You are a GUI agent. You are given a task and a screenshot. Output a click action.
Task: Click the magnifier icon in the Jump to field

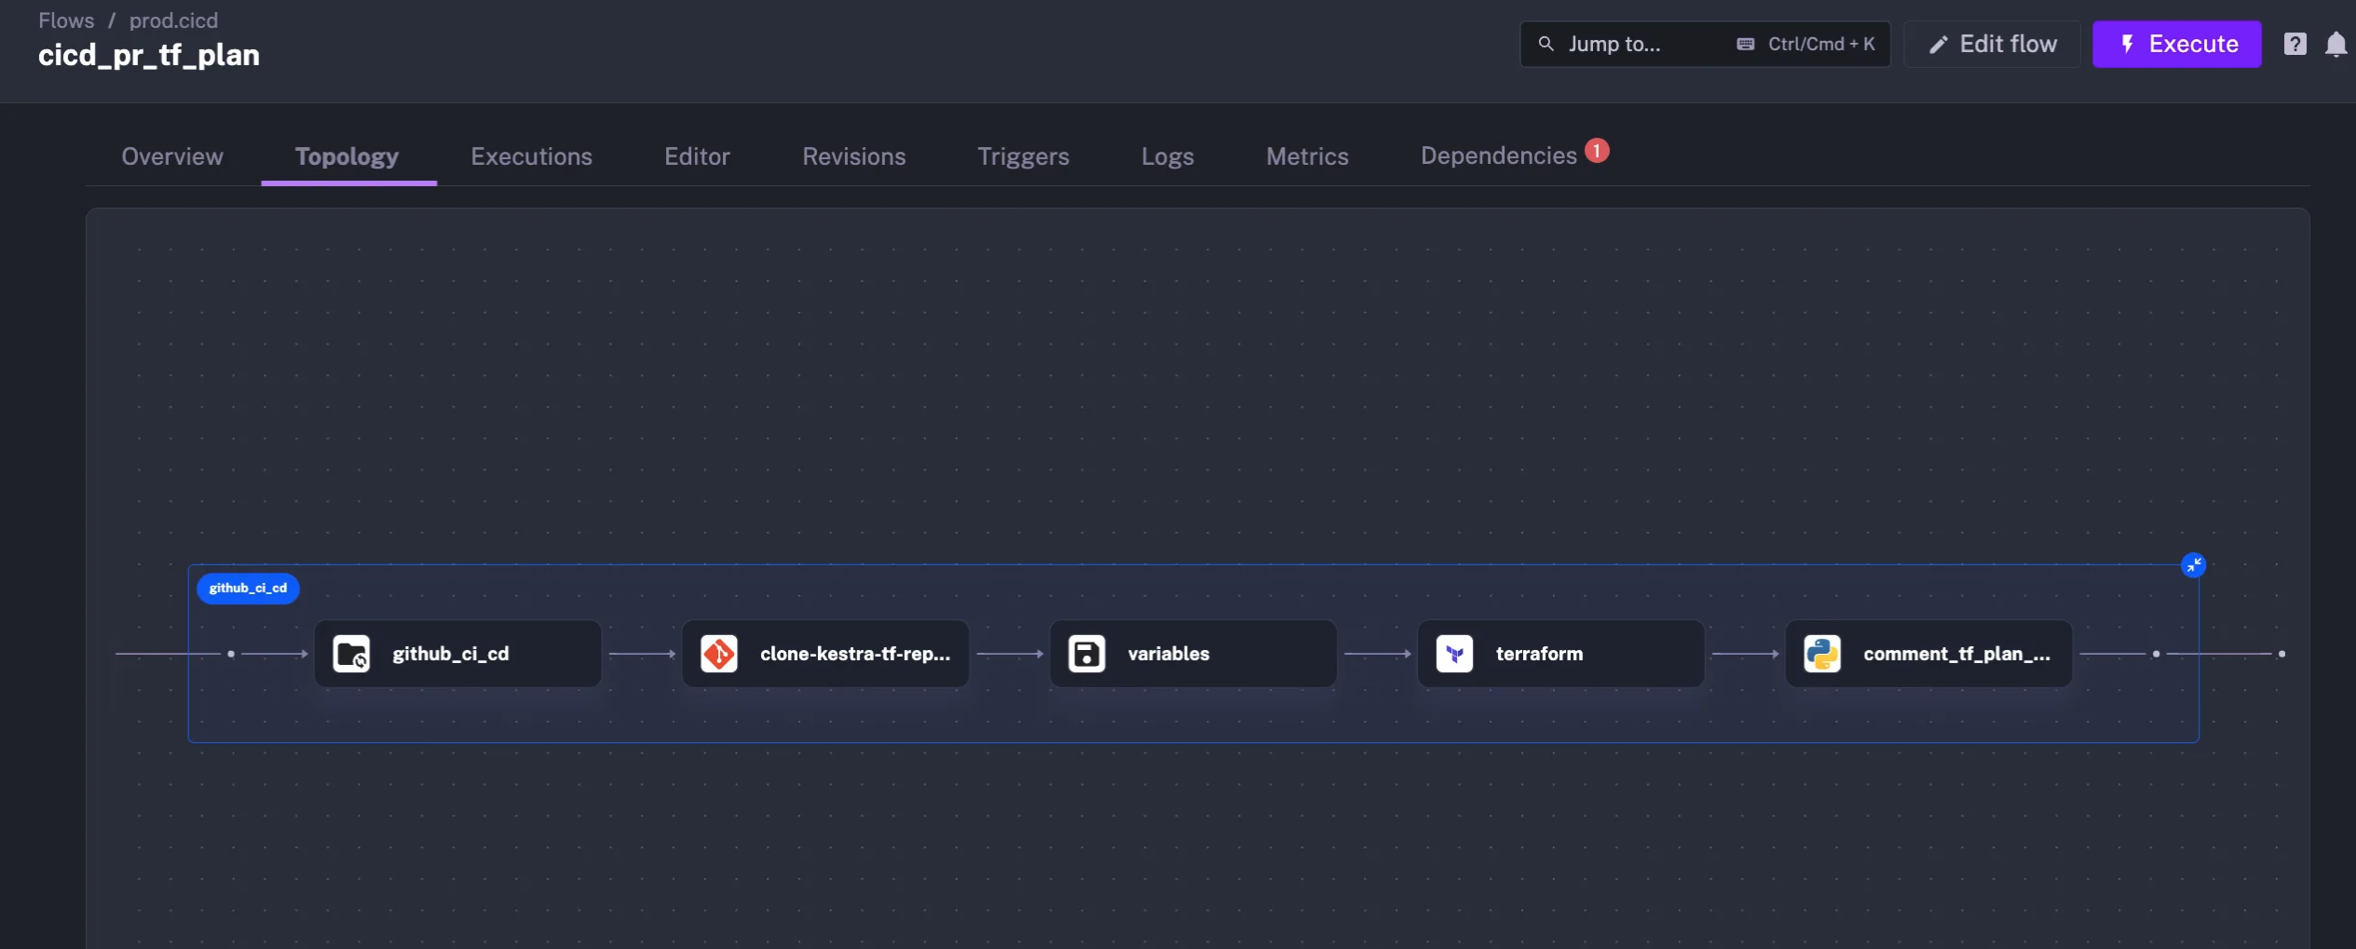point(1546,44)
